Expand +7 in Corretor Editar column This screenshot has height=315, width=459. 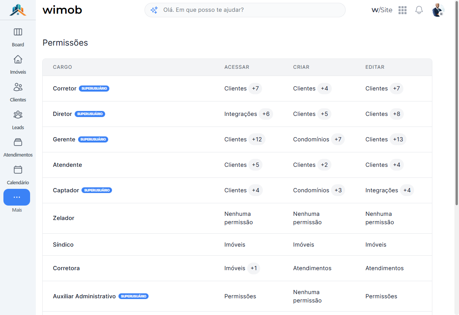[x=397, y=89]
